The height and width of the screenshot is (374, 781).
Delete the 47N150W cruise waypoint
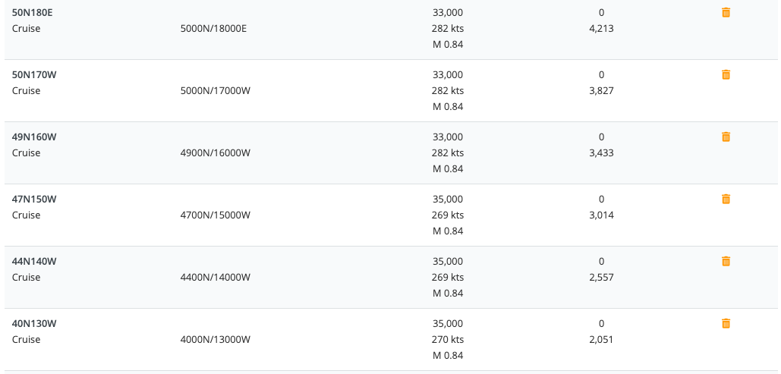pyautogui.click(x=726, y=200)
